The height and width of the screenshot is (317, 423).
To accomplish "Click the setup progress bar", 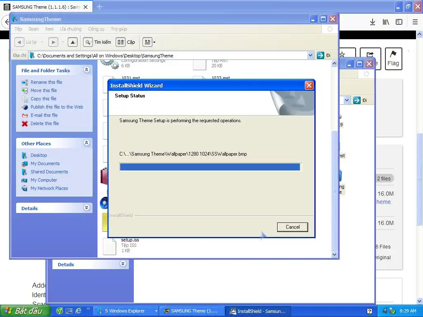I will click(x=210, y=167).
